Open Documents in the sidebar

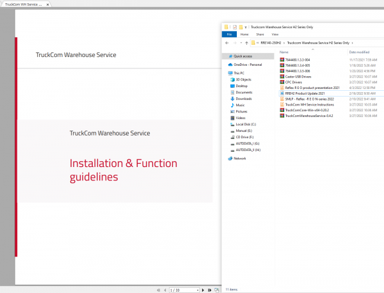pos(241,92)
